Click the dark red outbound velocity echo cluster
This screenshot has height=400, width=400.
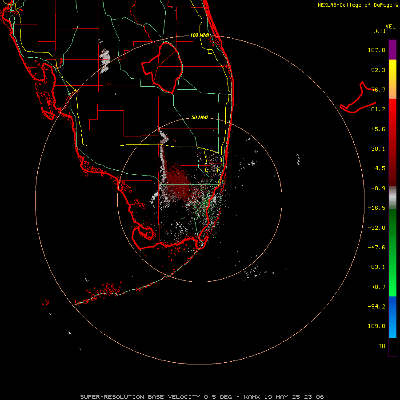pos(179,181)
